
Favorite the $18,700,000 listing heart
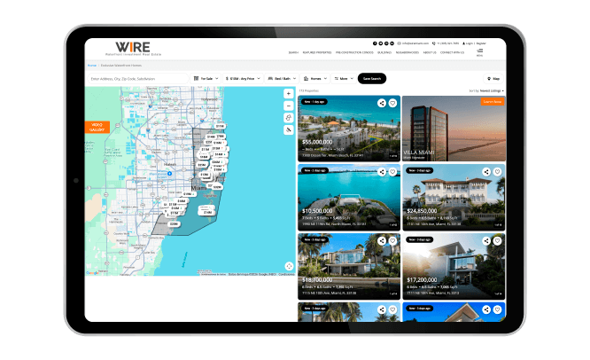pyautogui.click(x=392, y=239)
